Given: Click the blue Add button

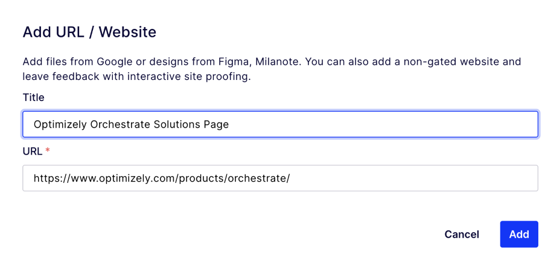Looking at the screenshot, I should pos(518,234).
